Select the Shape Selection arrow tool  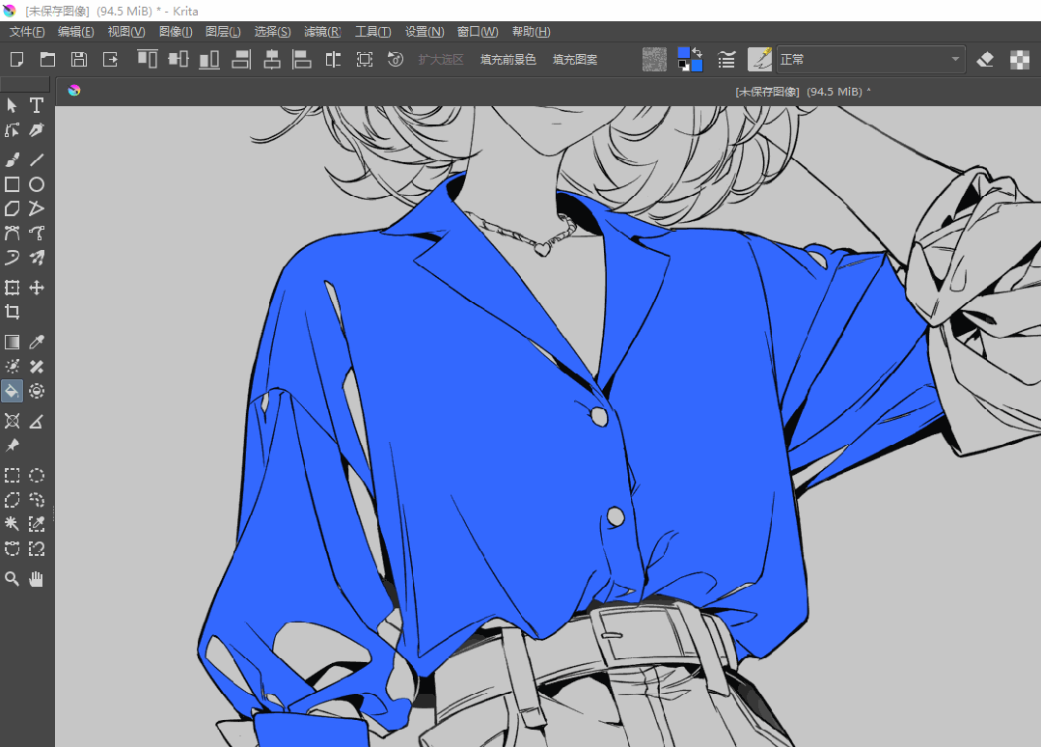tap(12, 105)
